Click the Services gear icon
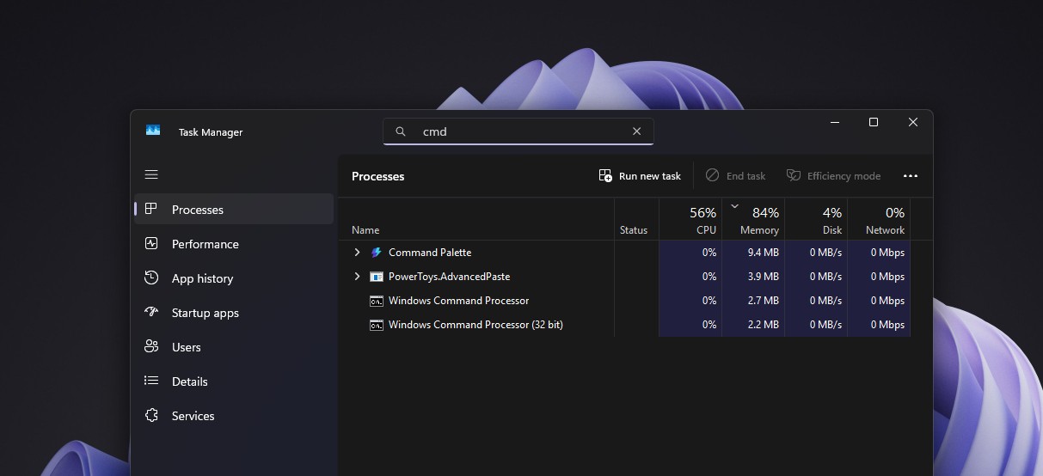The width and height of the screenshot is (1043, 476). click(x=151, y=415)
